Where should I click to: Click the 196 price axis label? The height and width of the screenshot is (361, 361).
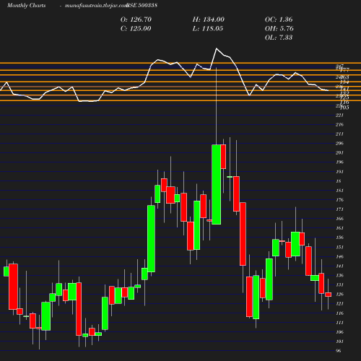(x=339, y=162)
